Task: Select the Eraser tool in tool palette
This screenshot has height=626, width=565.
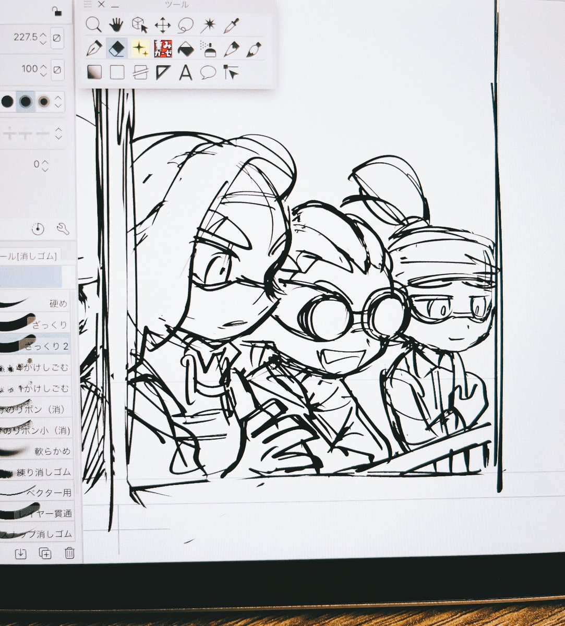Action: tap(117, 49)
